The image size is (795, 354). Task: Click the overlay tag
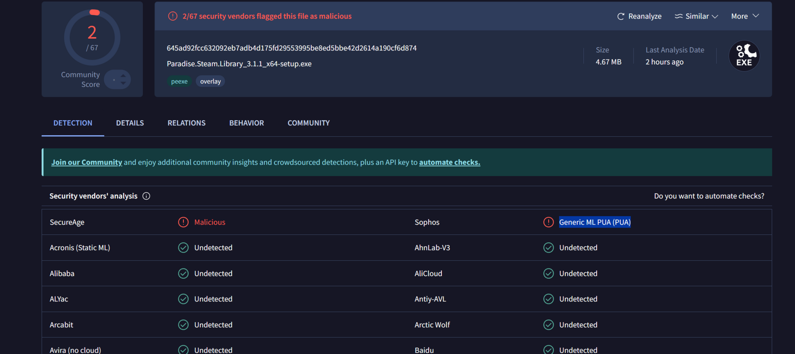210,81
